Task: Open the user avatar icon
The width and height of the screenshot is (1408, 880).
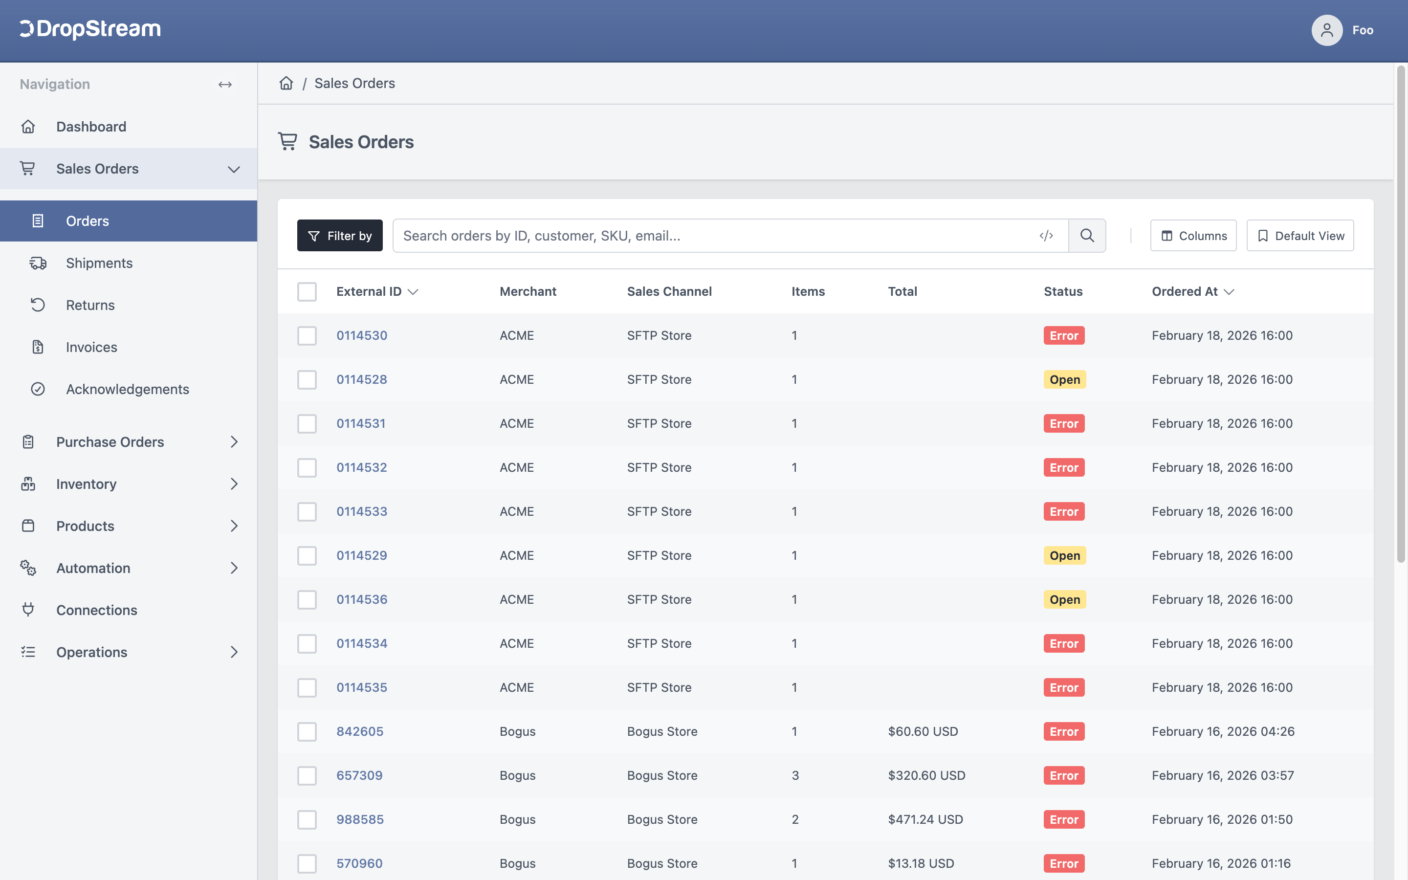Action: [x=1326, y=30]
